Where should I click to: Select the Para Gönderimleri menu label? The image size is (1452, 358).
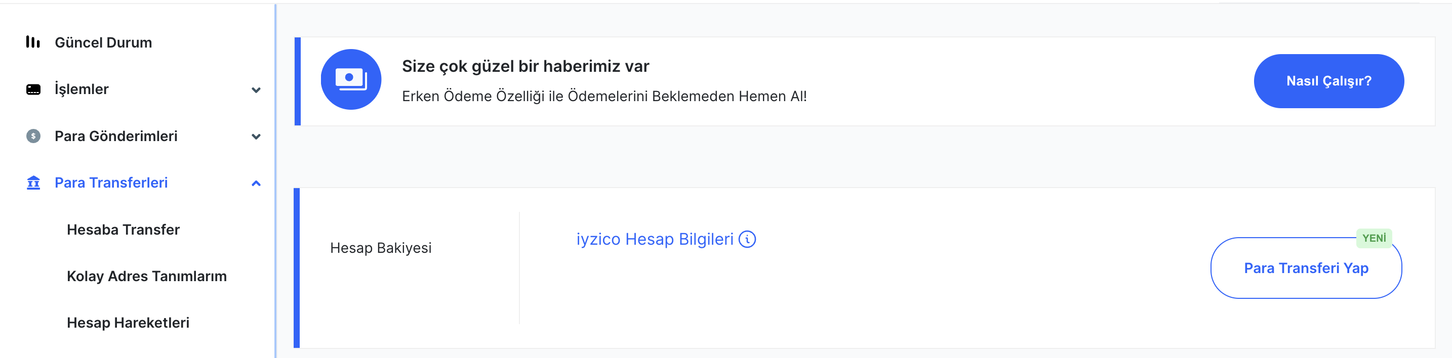pyautogui.click(x=115, y=136)
